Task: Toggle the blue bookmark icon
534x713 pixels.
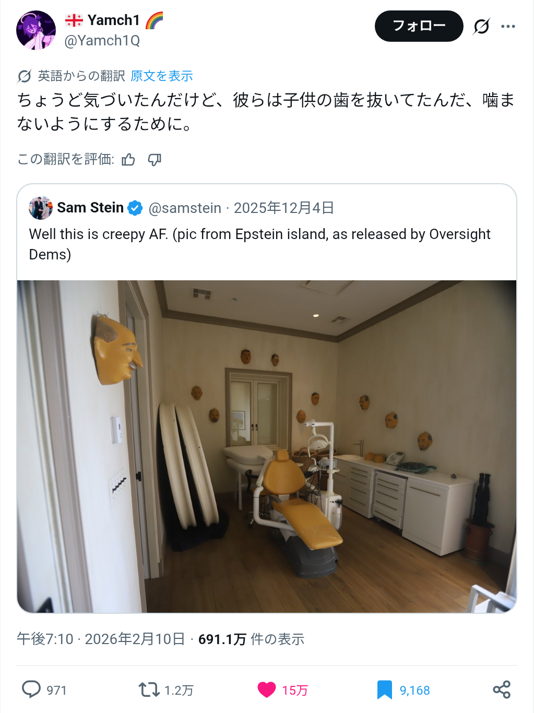Action: 385,690
